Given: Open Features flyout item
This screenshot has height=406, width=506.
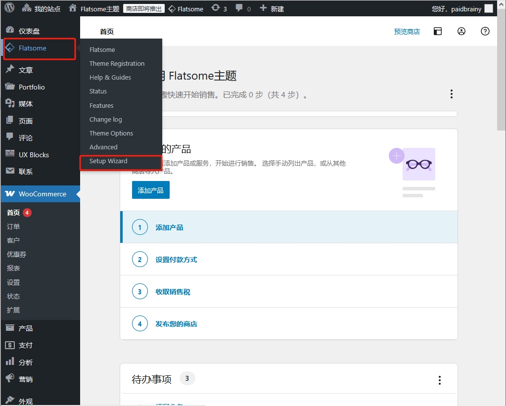Looking at the screenshot, I should click(x=101, y=105).
